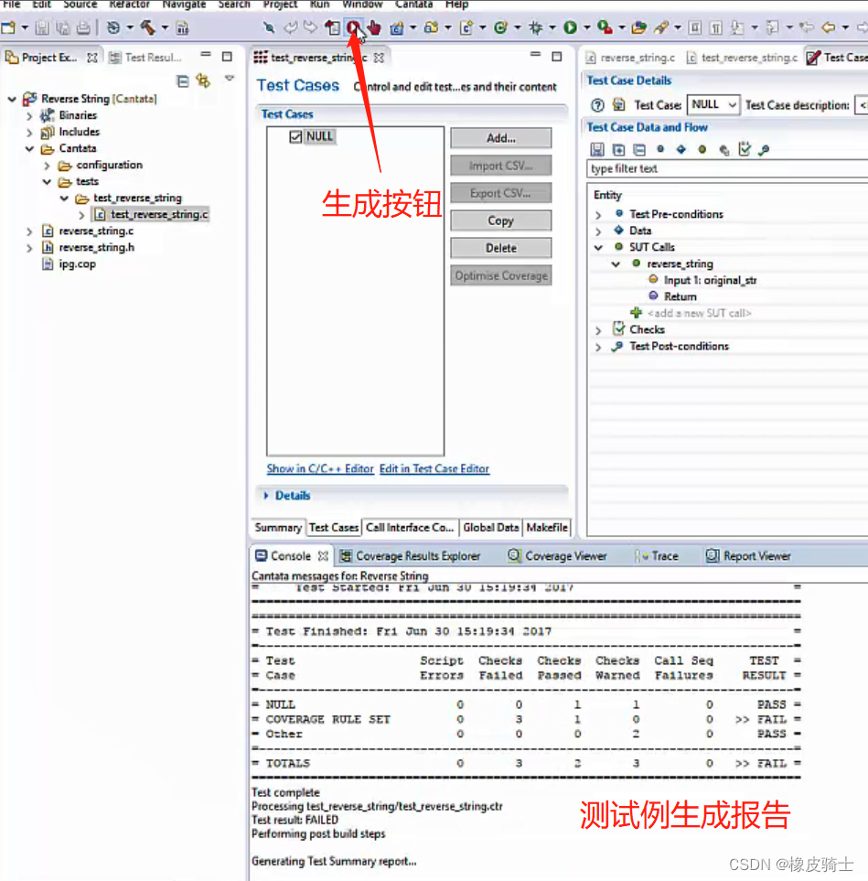Click the hammer build icon
This screenshot has width=868, height=881.
coord(148,27)
